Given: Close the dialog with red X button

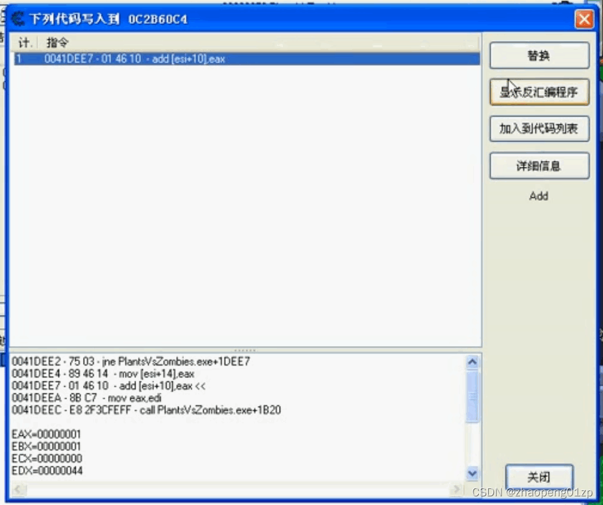Looking at the screenshot, I should click(x=584, y=19).
